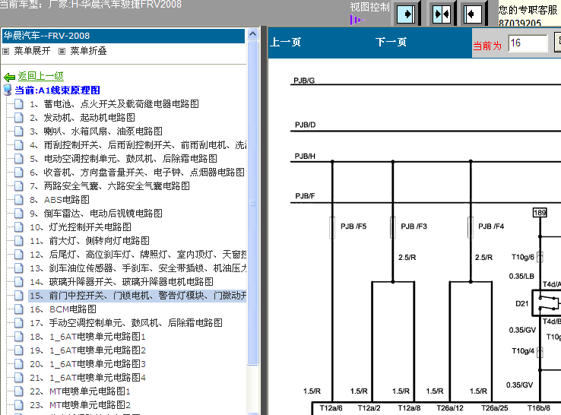This screenshot has width=561, height=415.
Task: Click the 菜单展开 expand icon
Action: tap(6, 51)
